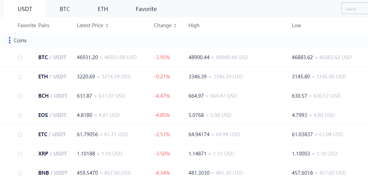Viewport: 368px width, 184px height.
Task: Click the EOS / USDT pair name
Action: click(x=52, y=115)
